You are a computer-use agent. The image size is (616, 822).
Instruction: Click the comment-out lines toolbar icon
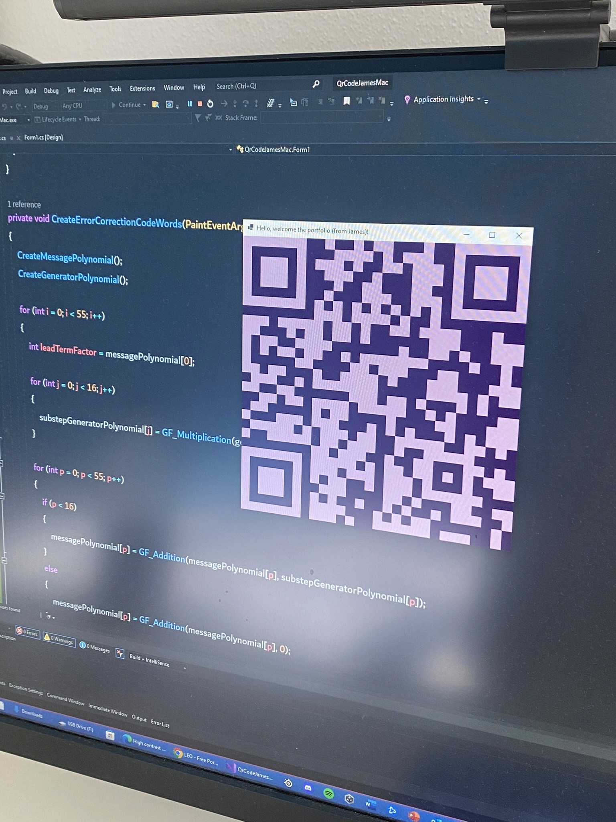click(x=320, y=102)
